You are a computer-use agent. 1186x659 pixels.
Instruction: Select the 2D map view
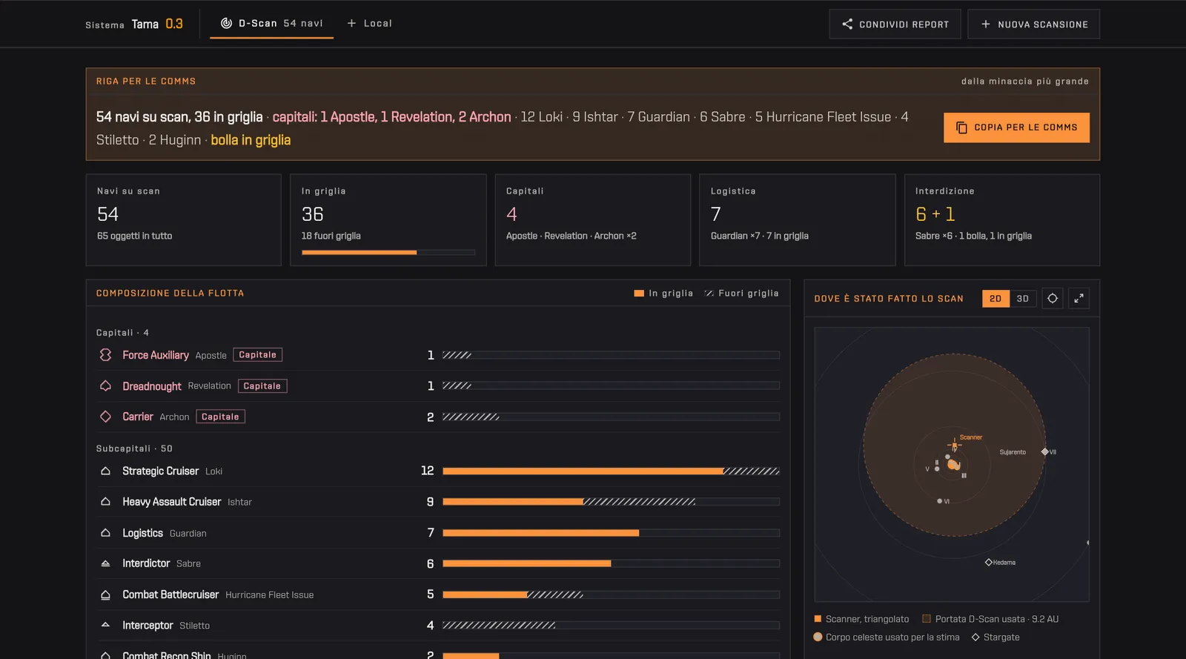pyautogui.click(x=995, y=299)
